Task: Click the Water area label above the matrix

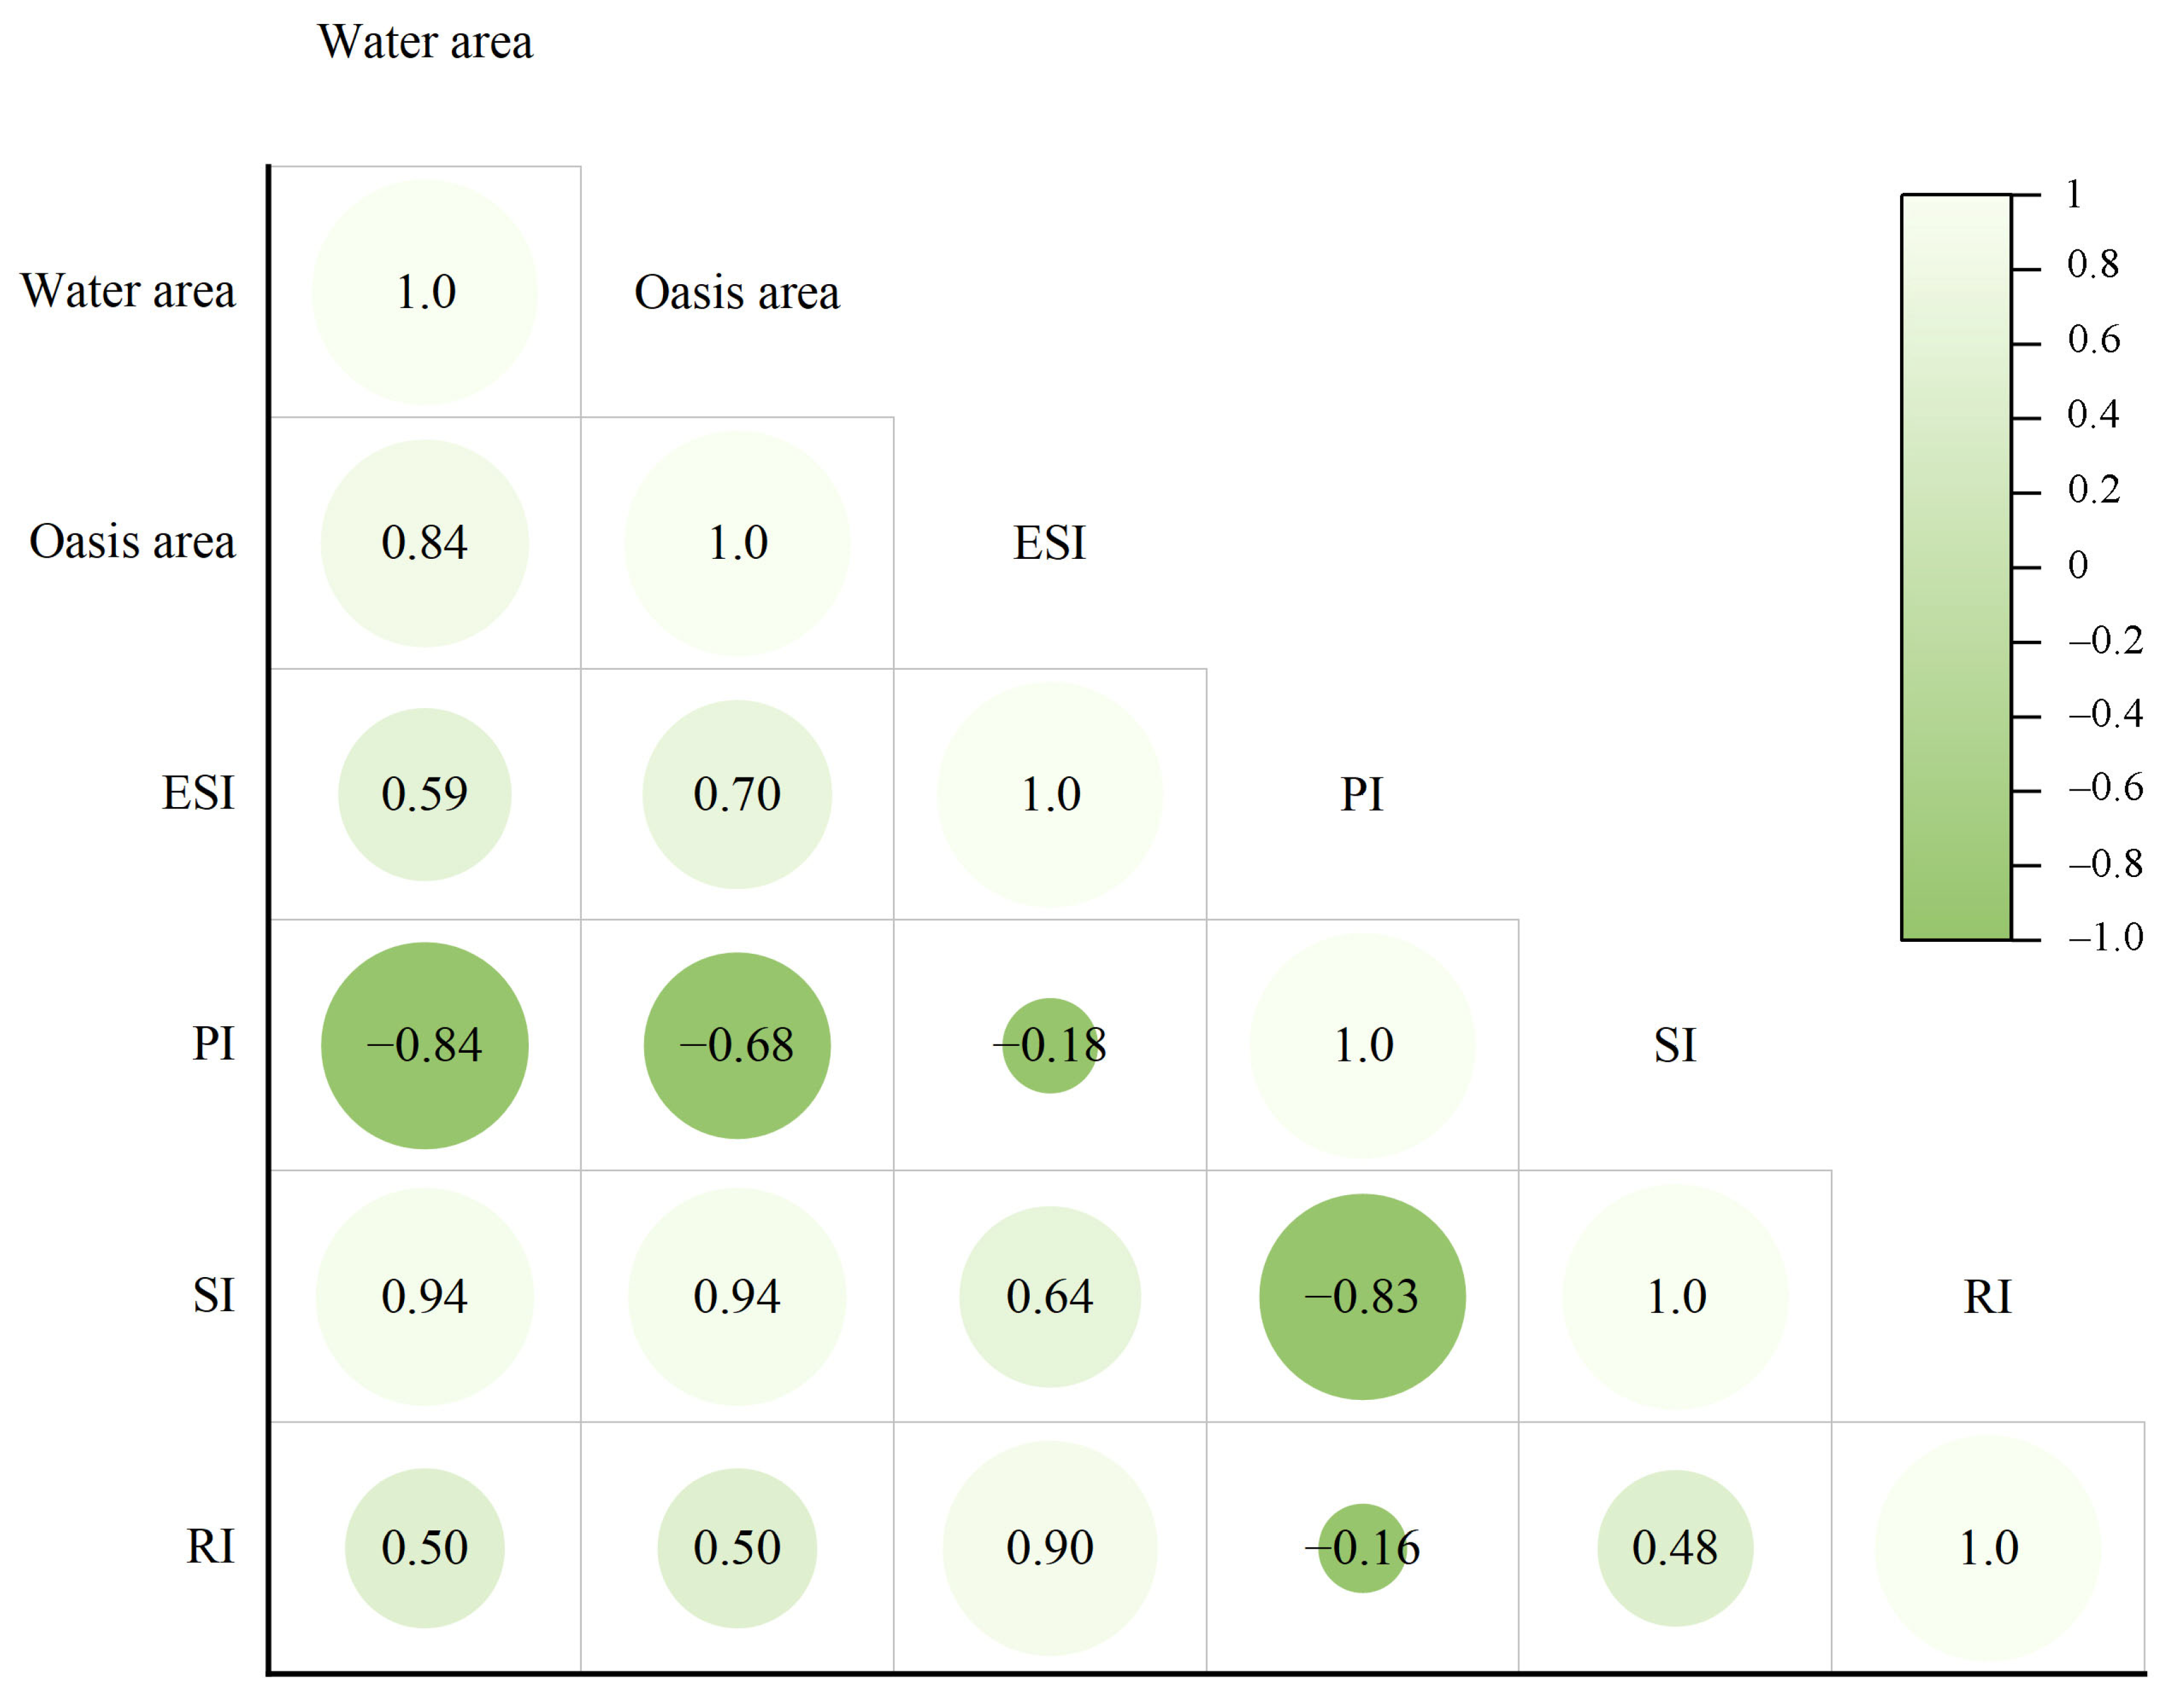Action: [425, 42]
